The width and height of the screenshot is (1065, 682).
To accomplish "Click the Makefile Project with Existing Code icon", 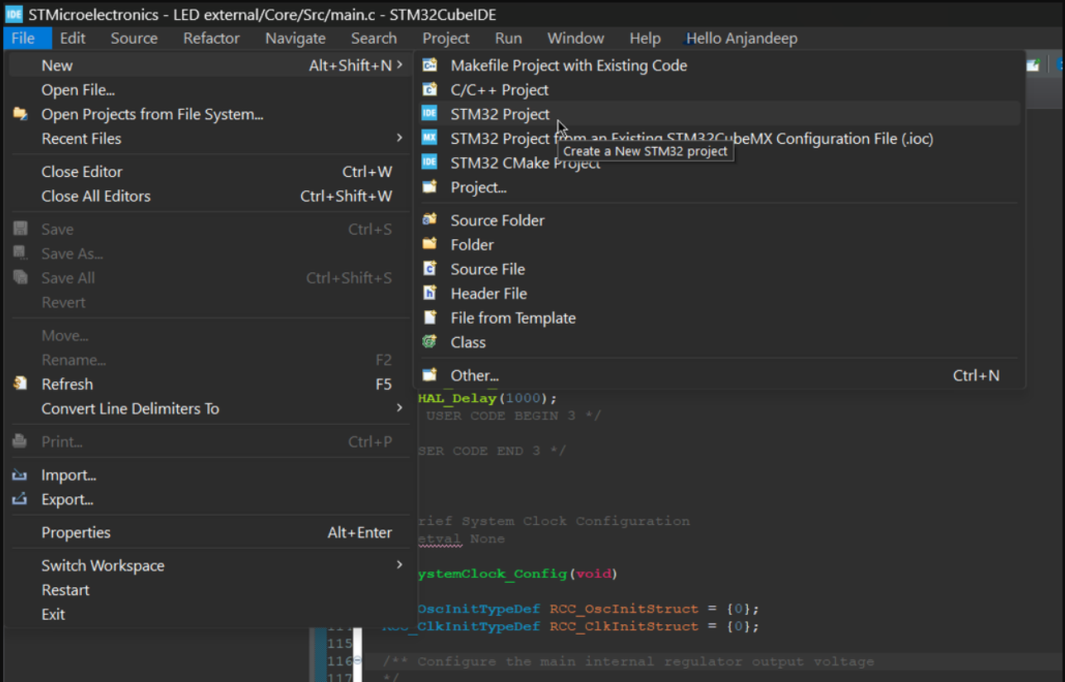I will [x=429, y=65].
